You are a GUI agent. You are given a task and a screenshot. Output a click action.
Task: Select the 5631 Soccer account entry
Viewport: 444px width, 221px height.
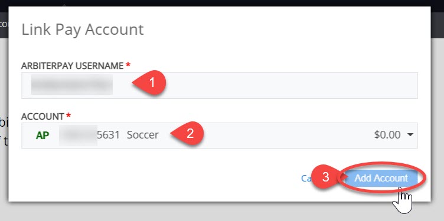[x=128, y=135]
